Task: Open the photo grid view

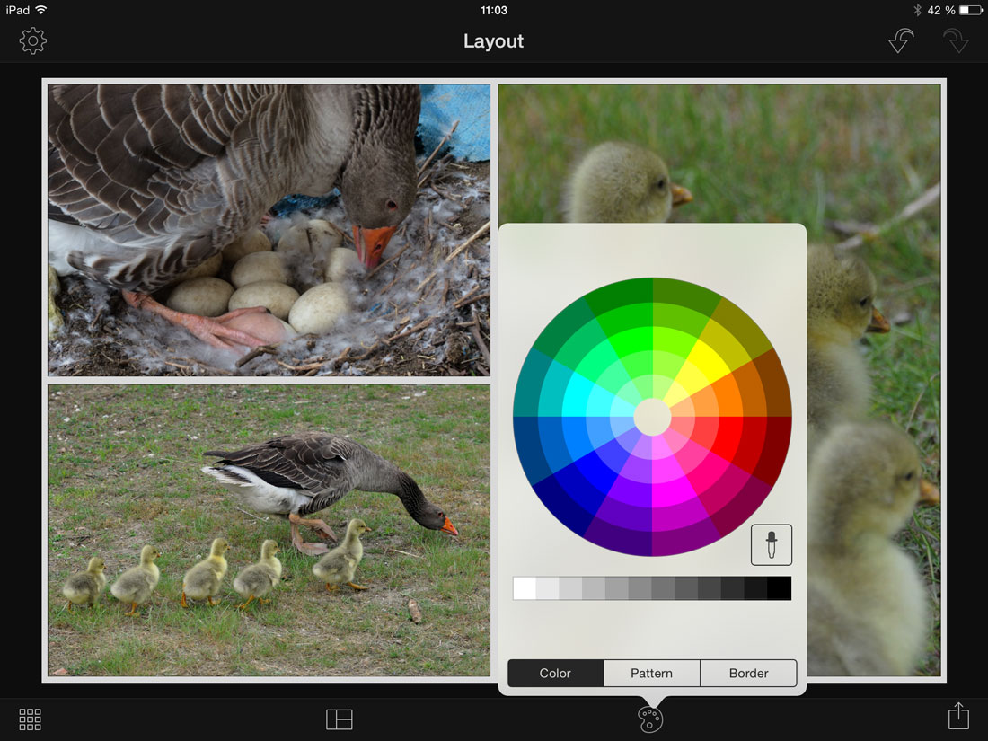Action: 31,719
